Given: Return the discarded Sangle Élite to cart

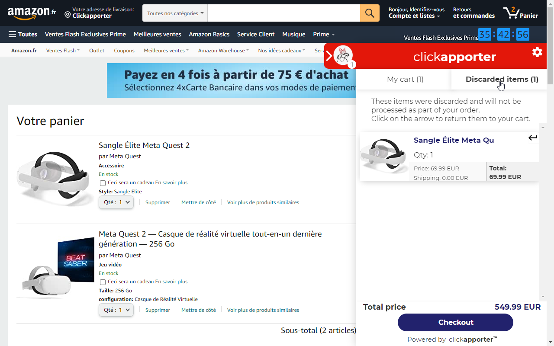Looking at the screenshot, I should 533,138.
